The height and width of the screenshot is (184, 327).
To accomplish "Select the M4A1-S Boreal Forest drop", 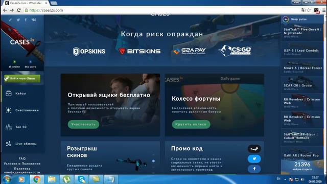I will tap(302, 67).
